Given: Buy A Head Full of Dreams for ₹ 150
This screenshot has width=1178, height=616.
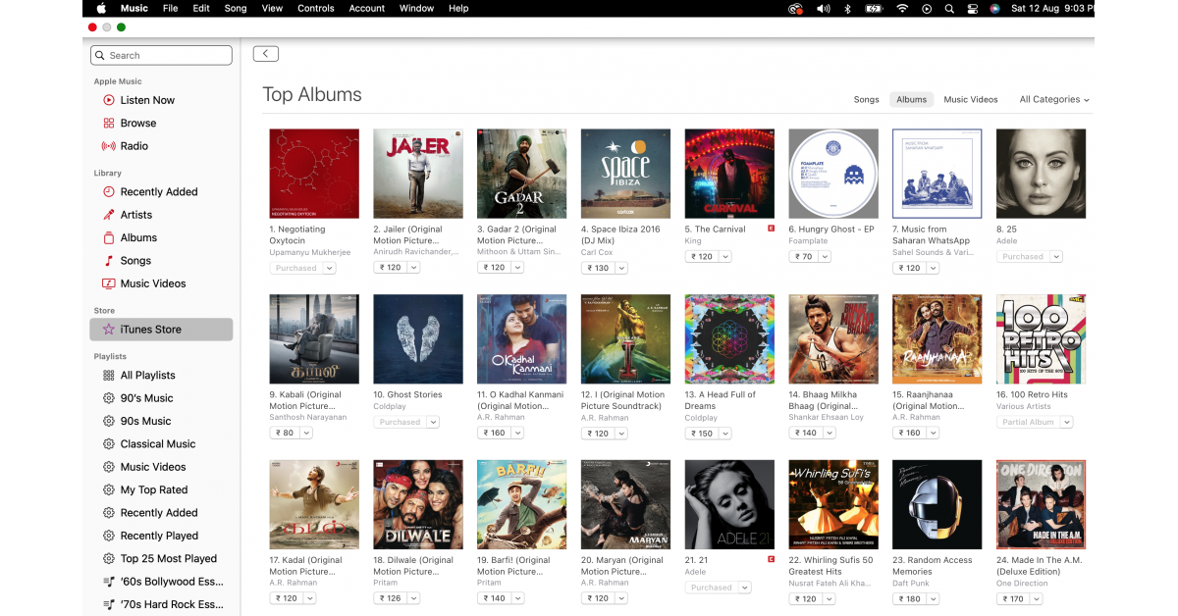Looking at the screenshot, I should tap(702, 433).
